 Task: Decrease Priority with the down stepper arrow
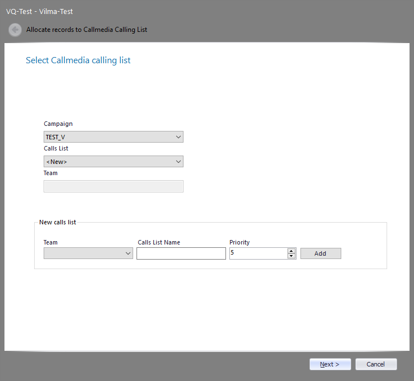(291, 256)
